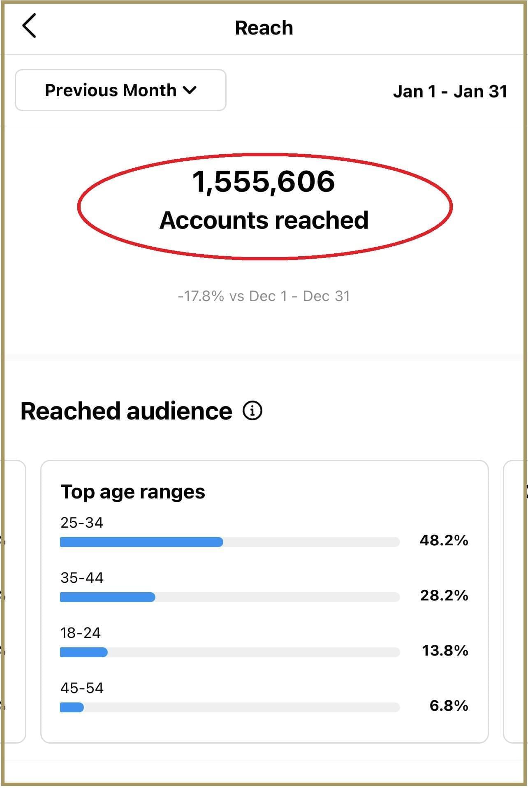Click the chevron next to Previous Month
This screenshot has height=788, width=528.
pyautogui.click(x=190, y=90)
